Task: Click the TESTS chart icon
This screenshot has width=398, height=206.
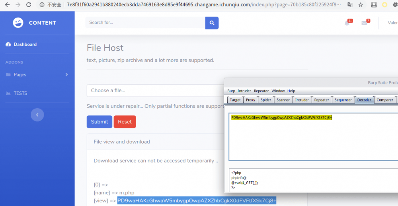Action: (x=8, y=93)
